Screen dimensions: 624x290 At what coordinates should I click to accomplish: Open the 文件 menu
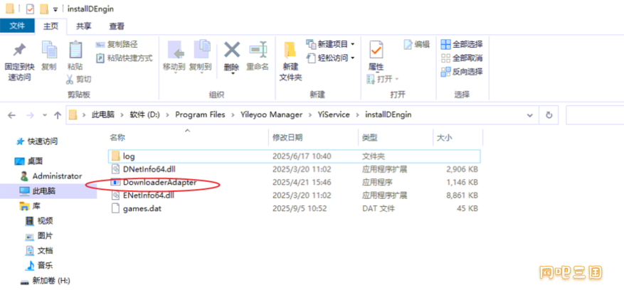pyautogui.click(x=17, y=26)
